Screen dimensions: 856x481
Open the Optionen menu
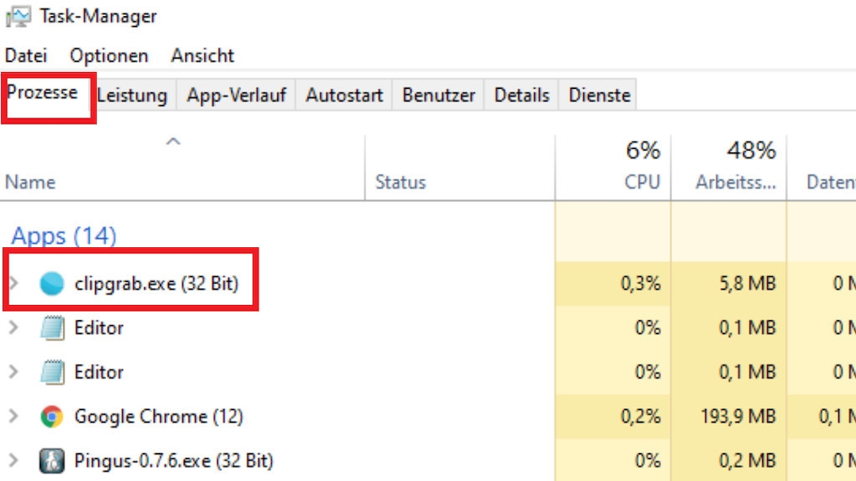(108, 56)
